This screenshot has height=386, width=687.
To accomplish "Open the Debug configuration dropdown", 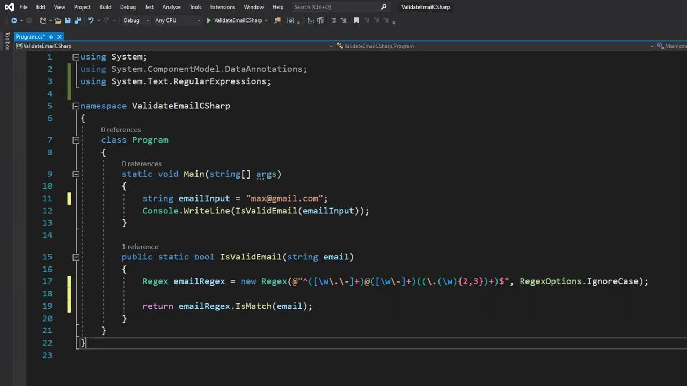I will tap(131, 20).
